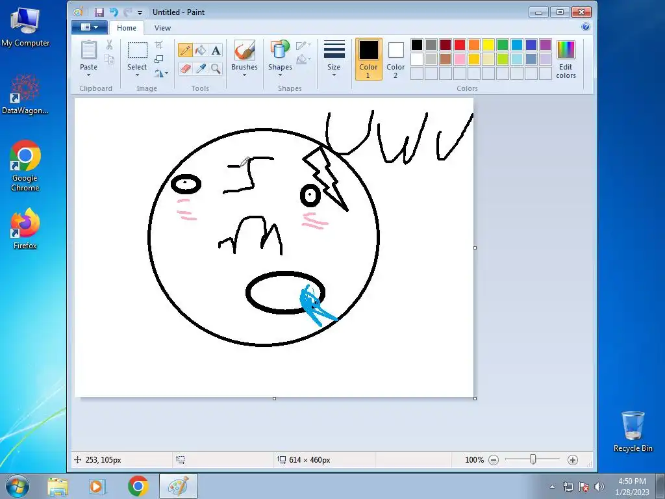Open Windows Media Player from taskbar
665x499 pixels.
click(x=96, y=486)
